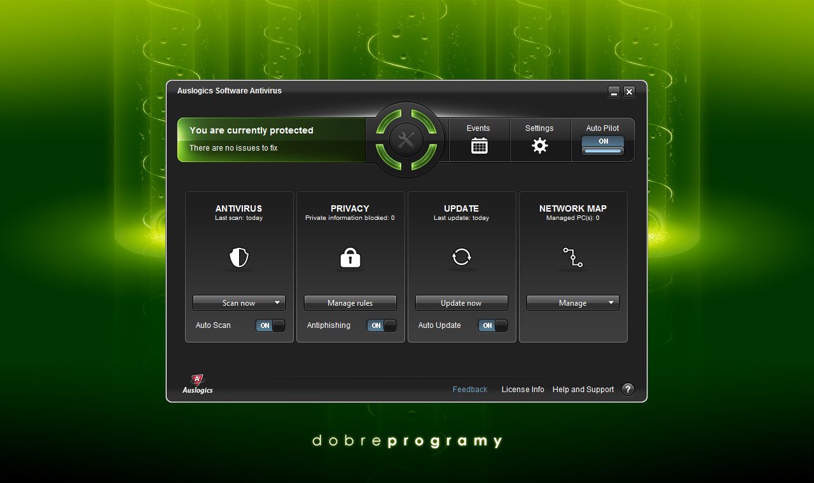Click the PRIVACY panel heading
Viewport: 814px width, 483px height.
pos(350,208)
